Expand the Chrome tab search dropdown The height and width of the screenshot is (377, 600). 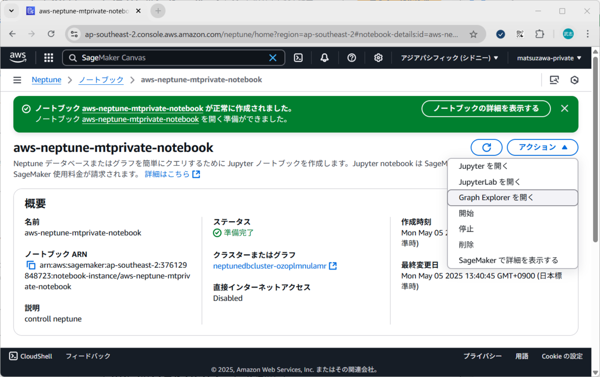(11, 10)
